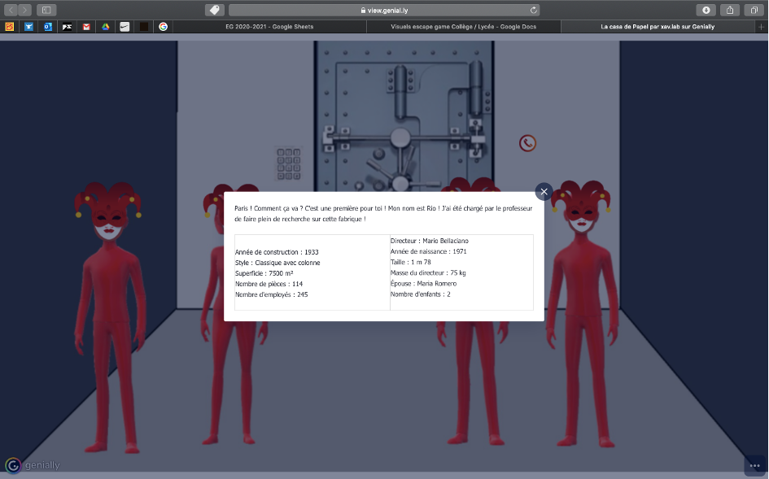Click the Genially logo
This screenshot has height=479, width=769.
(x=33, y=465)
